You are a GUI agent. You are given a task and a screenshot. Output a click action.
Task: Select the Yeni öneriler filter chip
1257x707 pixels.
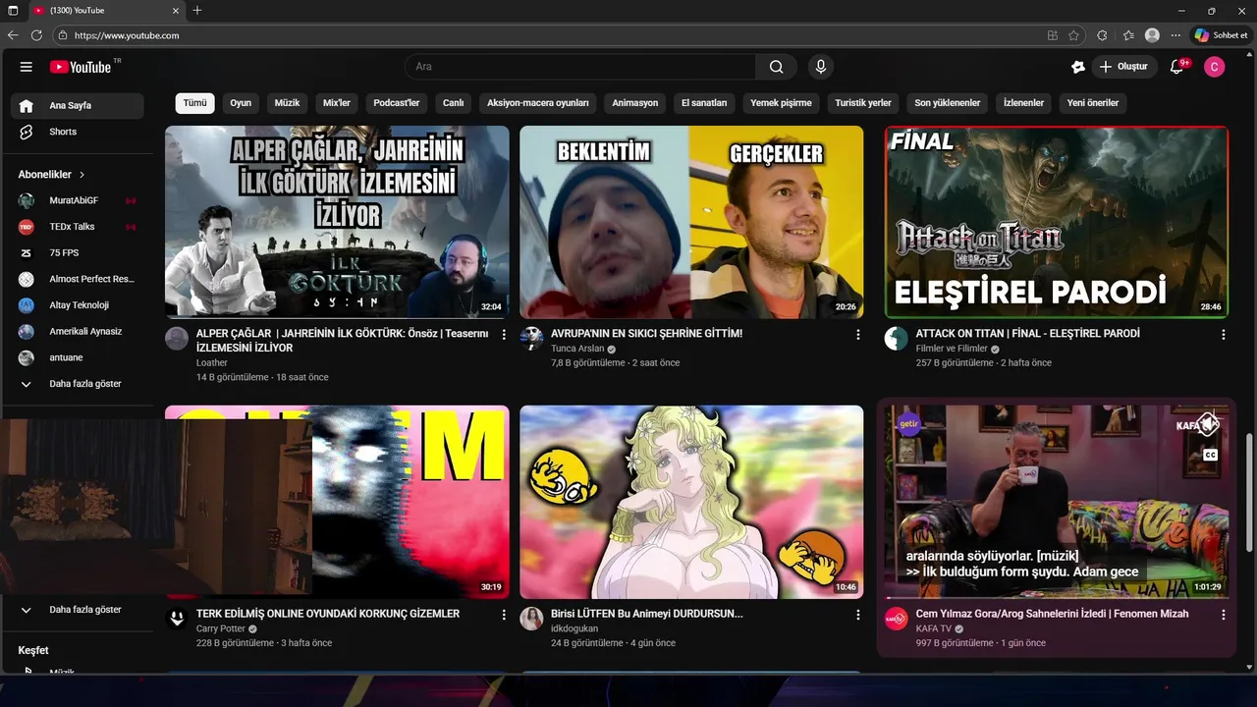tap(1093, 103)
